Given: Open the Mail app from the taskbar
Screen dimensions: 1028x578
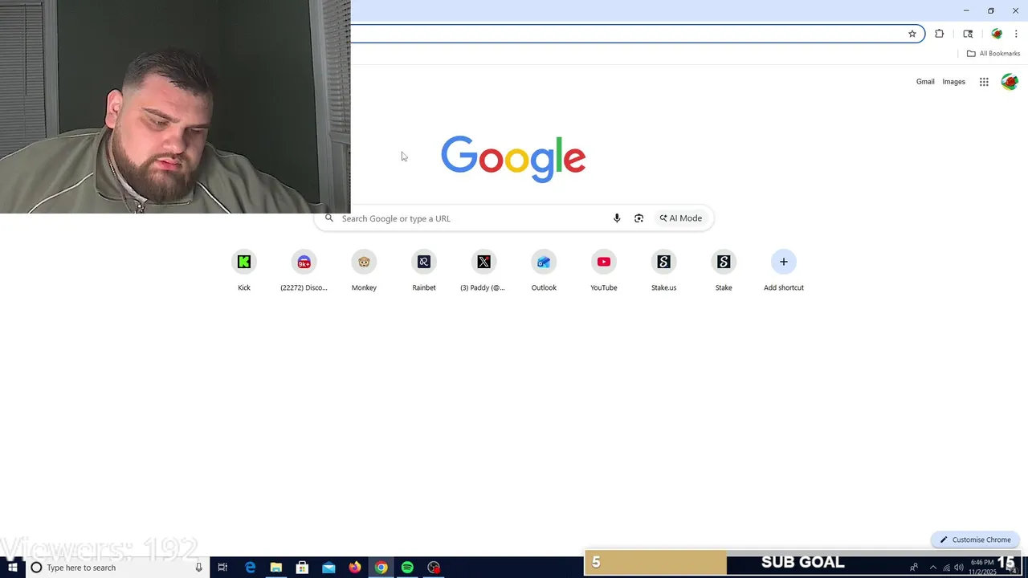Looking at the screenshot, I should pos(328,568).
